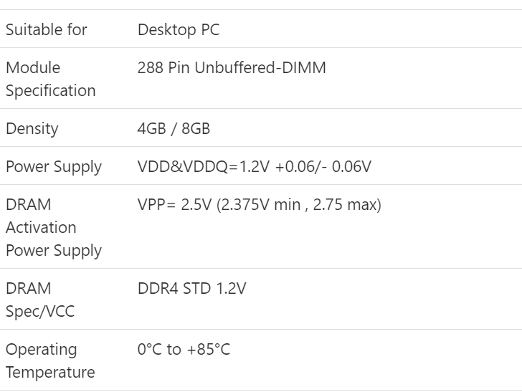Image resolution: width=522 pixels, height=392 pixels.
Task: Select the '0°C to +85°C' temperature value
Action: tap(184, 350)
